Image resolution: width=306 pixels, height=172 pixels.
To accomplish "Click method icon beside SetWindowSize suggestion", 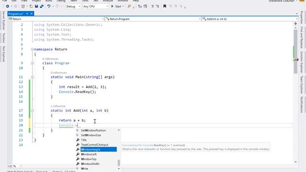I will [x=77, y=135].
